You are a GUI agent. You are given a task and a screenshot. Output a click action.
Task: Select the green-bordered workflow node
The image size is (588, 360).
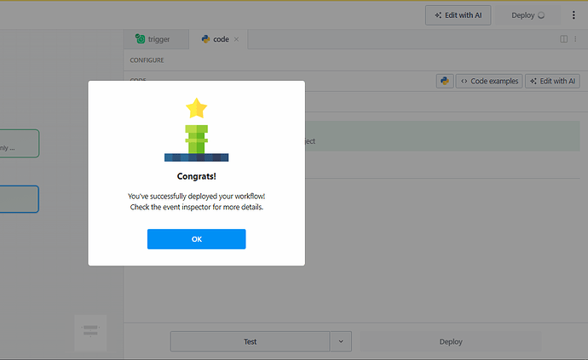pos(19,144)
